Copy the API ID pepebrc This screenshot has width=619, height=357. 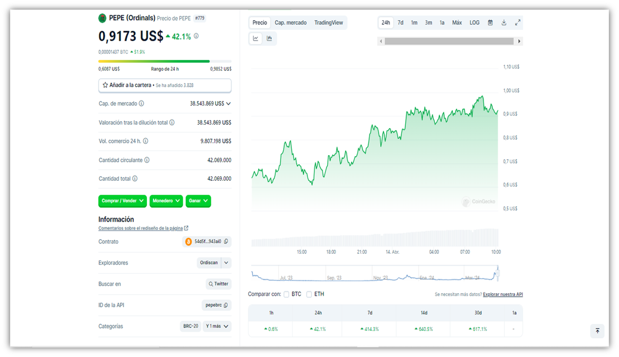tap(225, 305)
